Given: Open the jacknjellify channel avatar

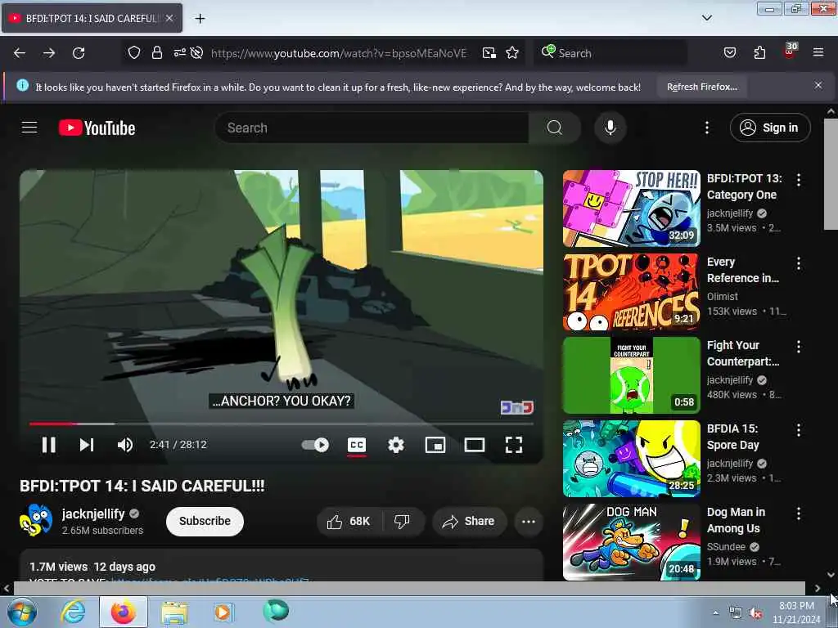Looking at the screenshot, I should pos(36,521).
